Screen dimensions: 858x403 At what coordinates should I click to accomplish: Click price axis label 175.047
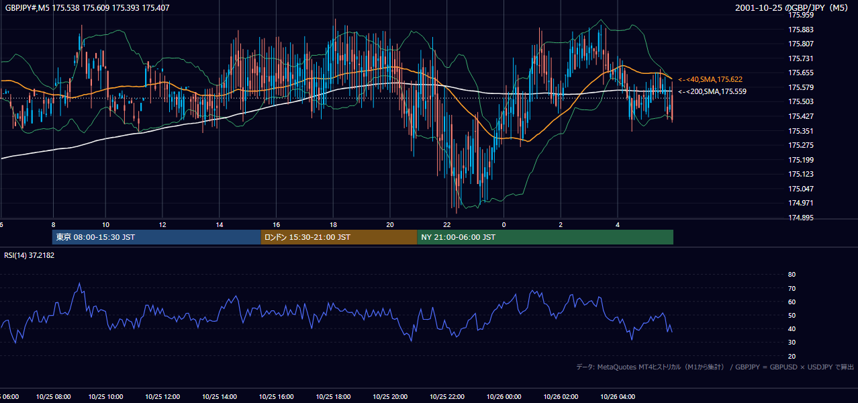point(801,189)
